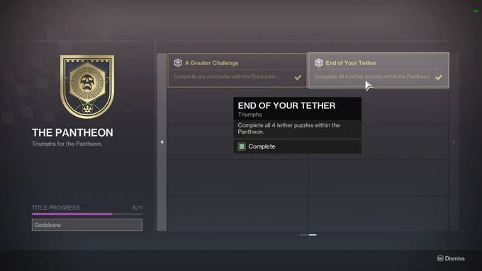Click the Dismiss button
482x271 pixels.
tap(451, 258)
